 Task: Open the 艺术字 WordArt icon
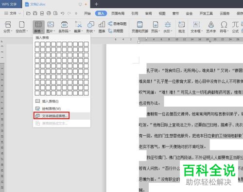tap(211, 25)
